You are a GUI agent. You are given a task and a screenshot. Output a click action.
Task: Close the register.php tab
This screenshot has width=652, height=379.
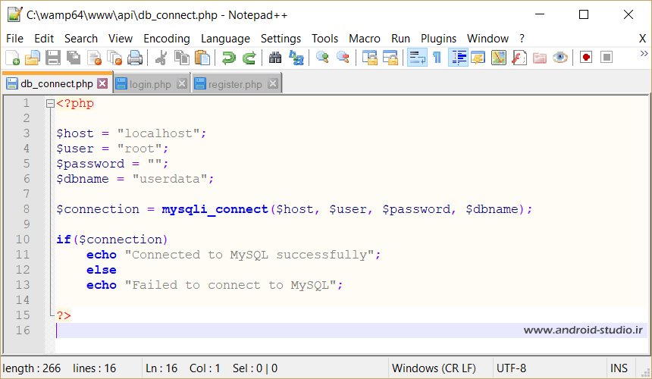click(x=273, y=83)
